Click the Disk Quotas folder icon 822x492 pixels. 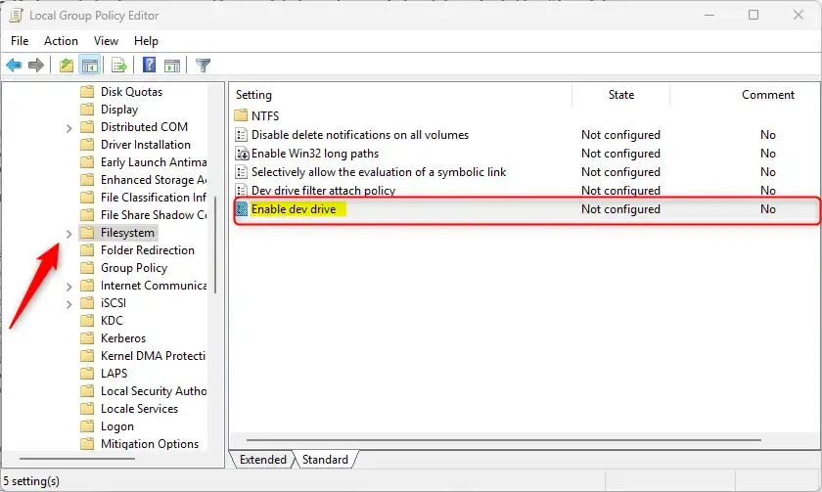87,92
